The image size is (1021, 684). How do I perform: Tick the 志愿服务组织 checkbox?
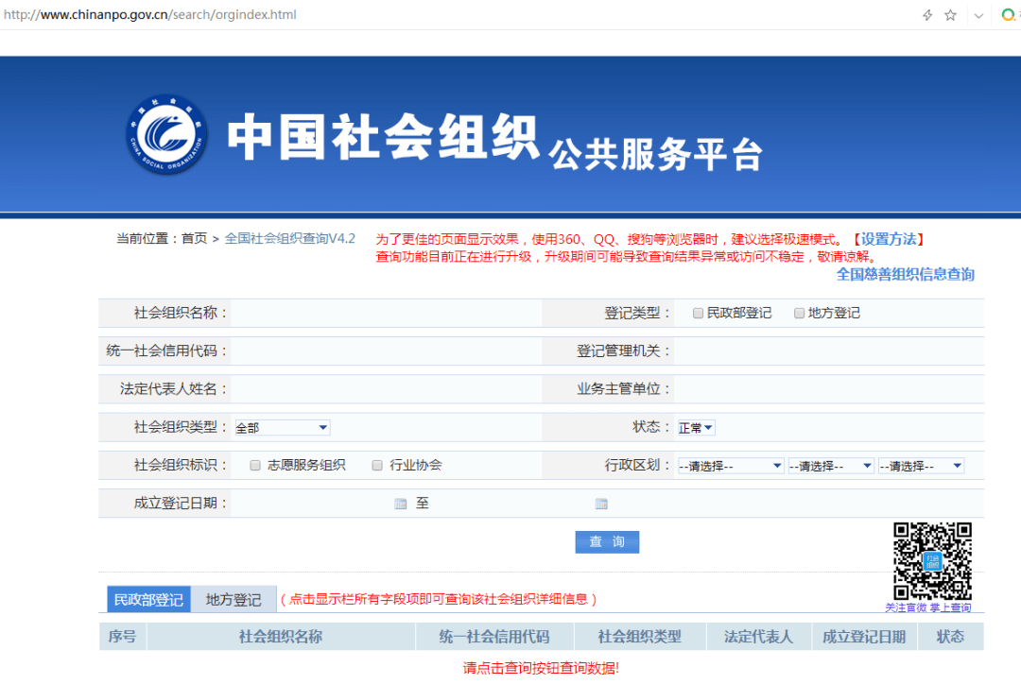point(255,466)
